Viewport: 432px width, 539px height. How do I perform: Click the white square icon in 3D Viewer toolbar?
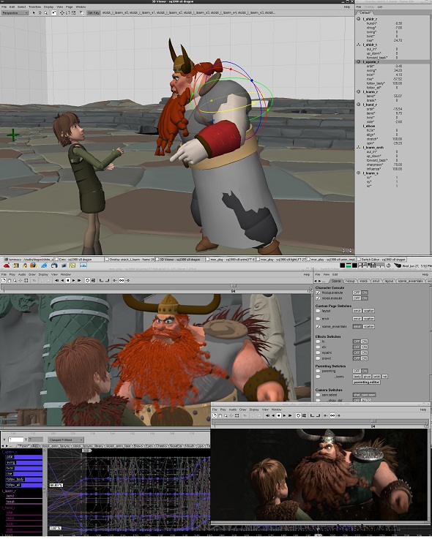point(54,12)
